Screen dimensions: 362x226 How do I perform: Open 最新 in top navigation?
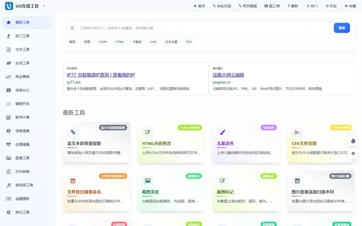293,6
